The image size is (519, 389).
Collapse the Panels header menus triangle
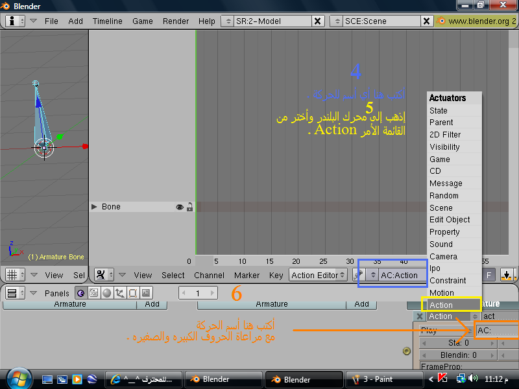(x=33, y=293)
